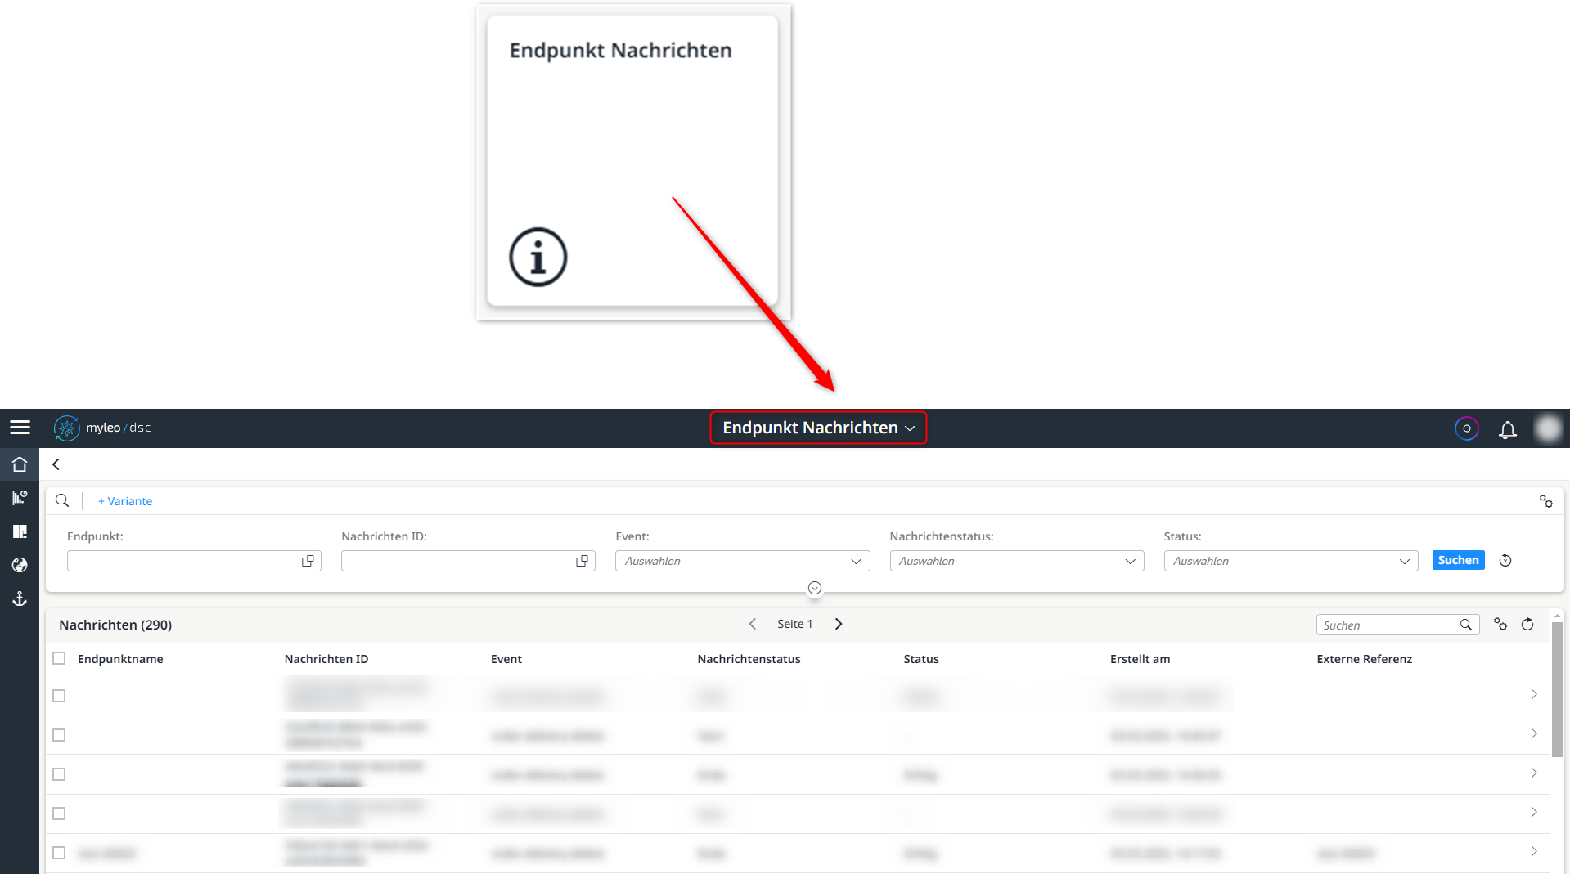Screen dimensions: 1570x874
Task: Tick the checkbox of the last visible row
Action: (58, 852)
